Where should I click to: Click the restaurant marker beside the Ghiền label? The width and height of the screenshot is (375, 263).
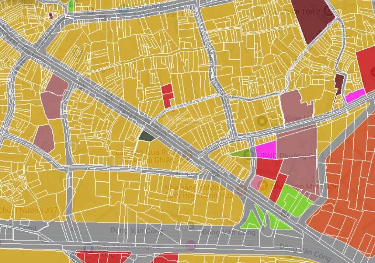[x=187, y=155]
